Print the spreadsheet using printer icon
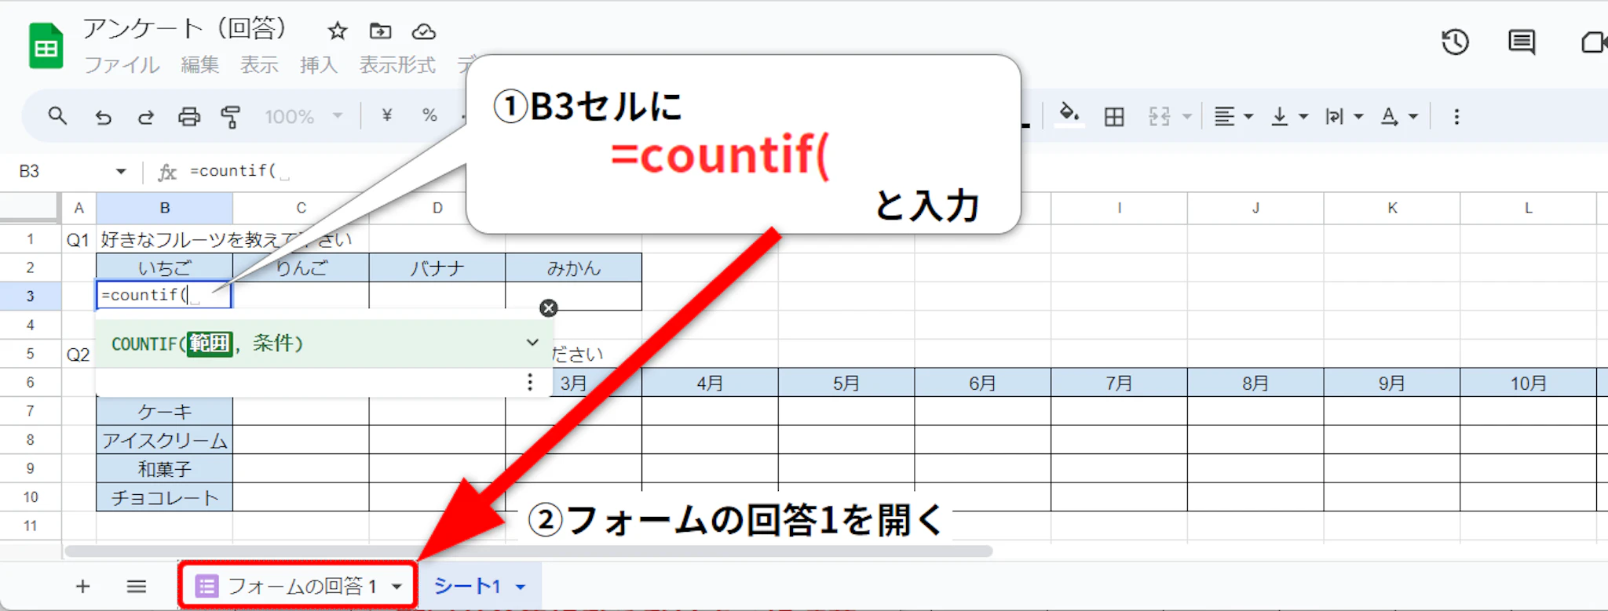 [x=189, y=117]
